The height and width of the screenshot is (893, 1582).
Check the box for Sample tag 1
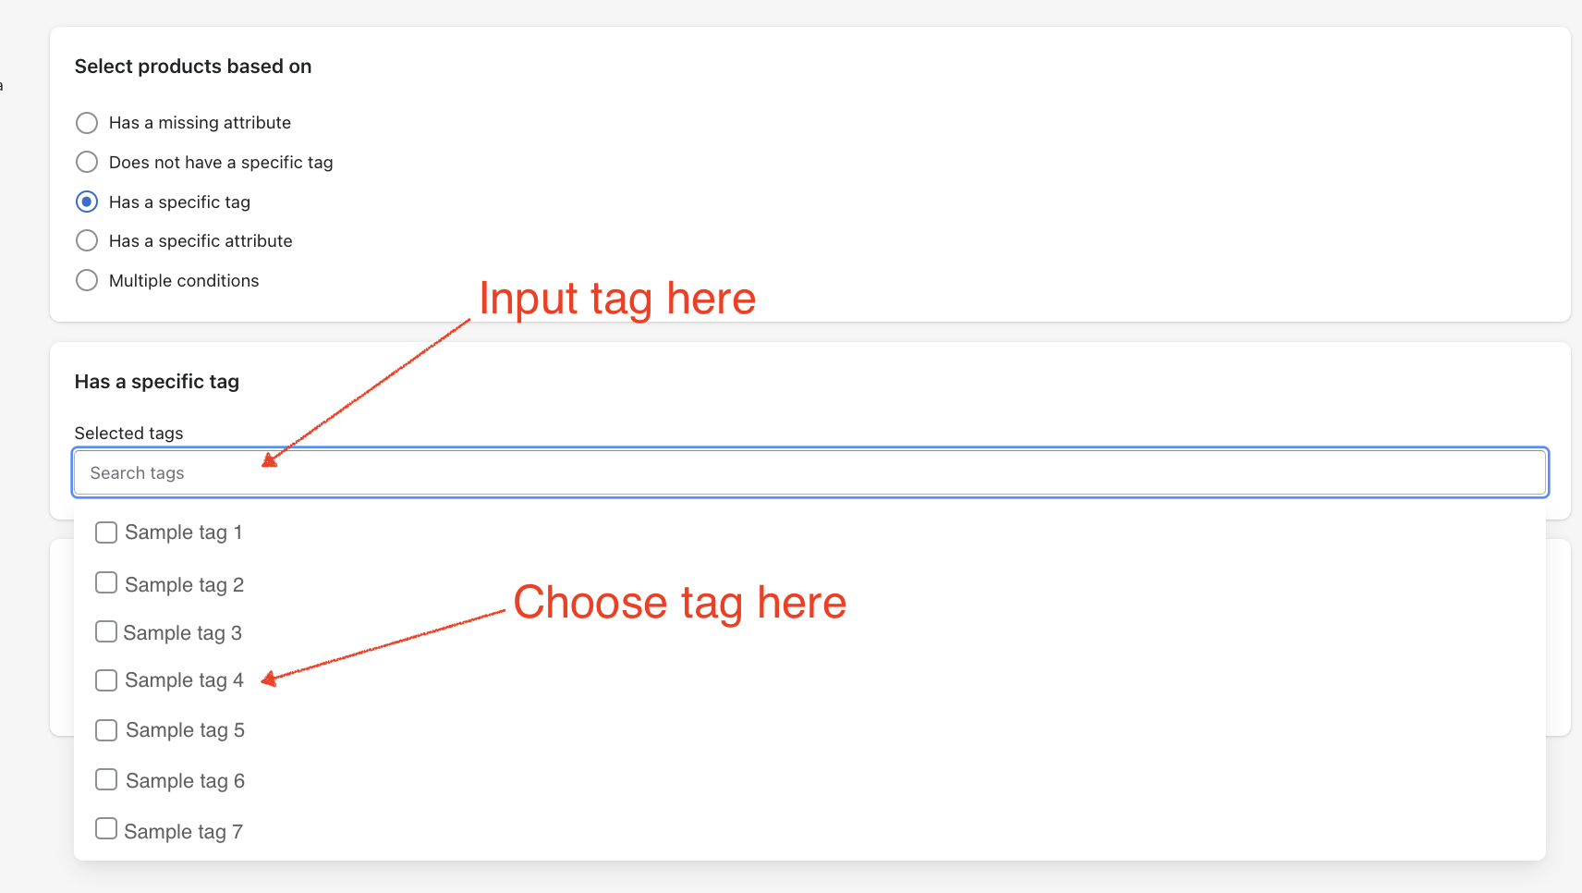106,532
